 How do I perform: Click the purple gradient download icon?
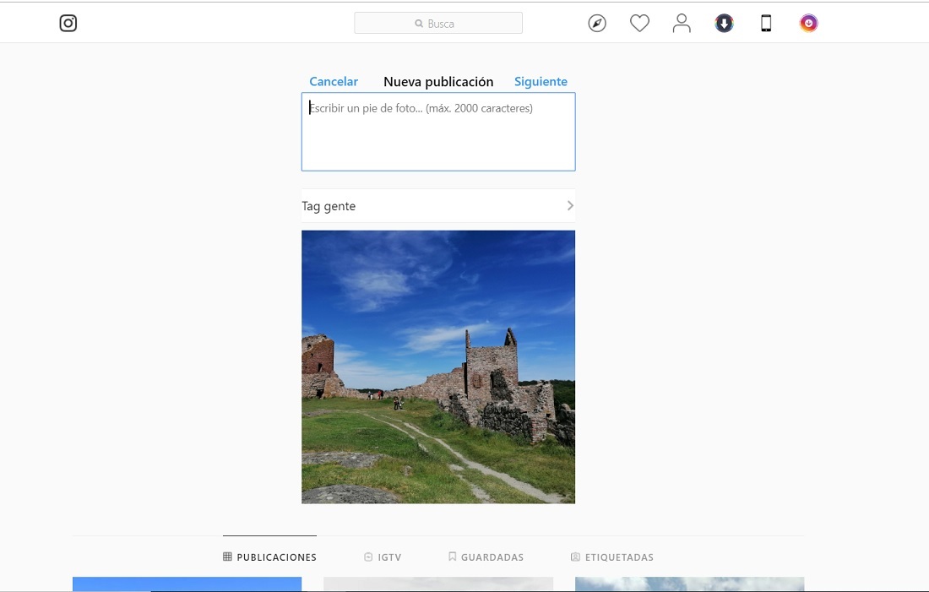click(x=808, y=24)
